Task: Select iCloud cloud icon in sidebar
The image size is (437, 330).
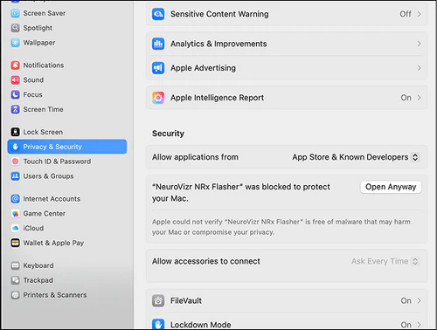Action: 15,228
